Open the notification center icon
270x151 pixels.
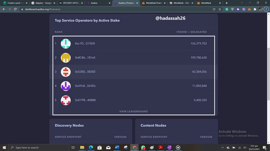click(265, 147)
